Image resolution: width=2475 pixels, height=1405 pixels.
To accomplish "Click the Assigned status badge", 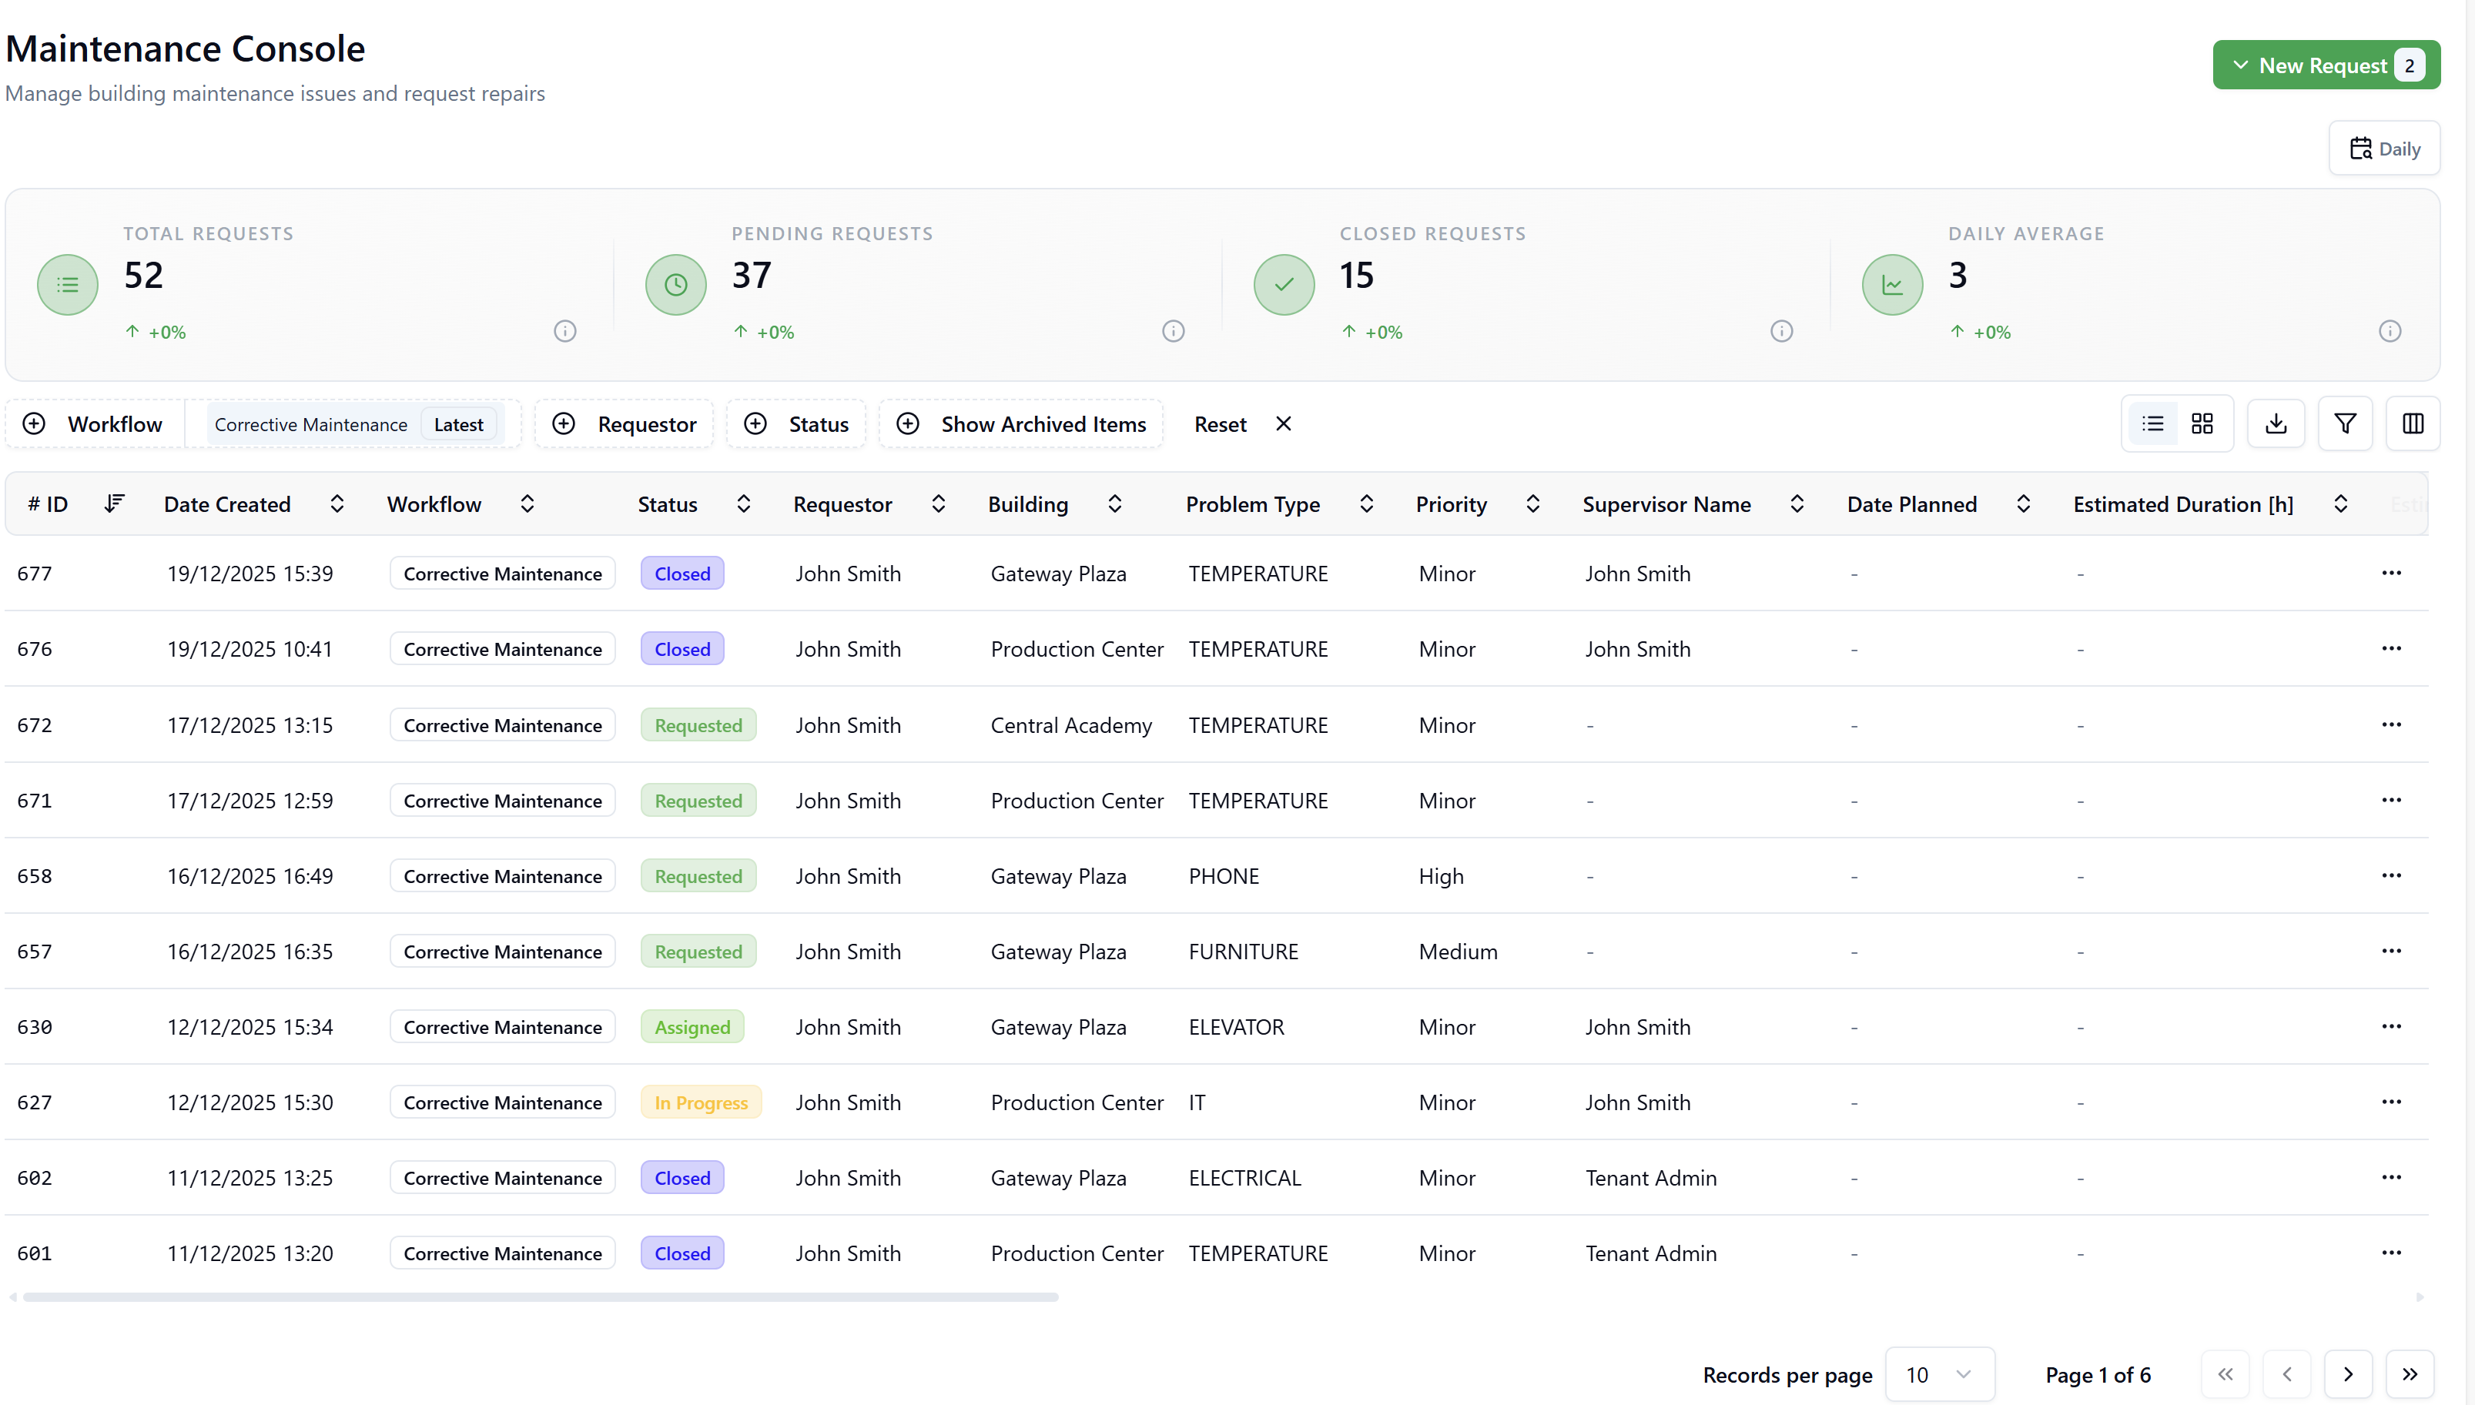I will click(692, 1027).
